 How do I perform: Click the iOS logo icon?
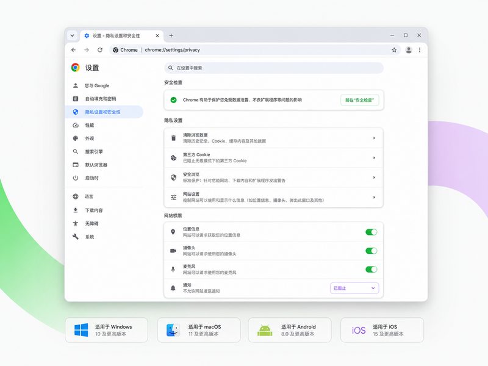359,330
